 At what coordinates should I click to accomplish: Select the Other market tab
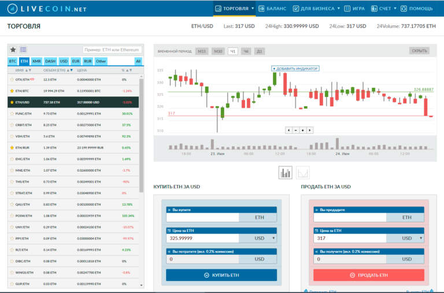[101, 61]
